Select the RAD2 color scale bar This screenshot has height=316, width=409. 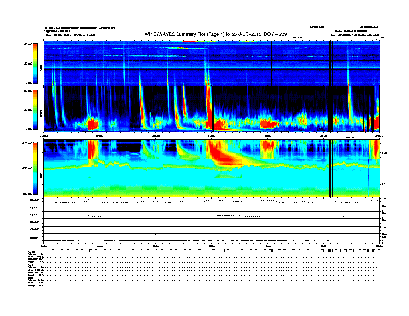(35, 64)
